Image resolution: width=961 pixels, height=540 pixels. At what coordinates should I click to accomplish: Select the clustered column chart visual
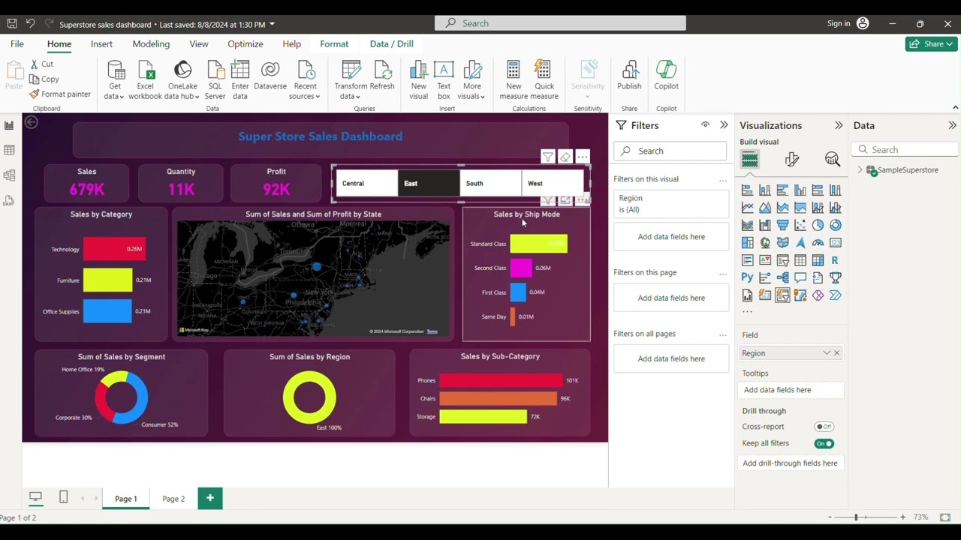800,190
